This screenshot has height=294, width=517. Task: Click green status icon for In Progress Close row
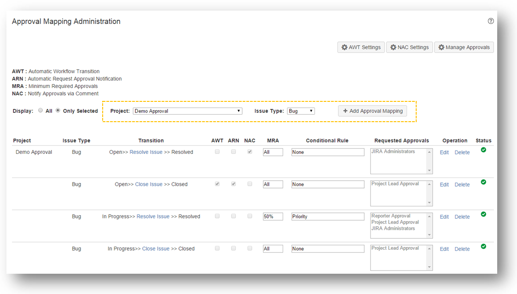[483, 247]
